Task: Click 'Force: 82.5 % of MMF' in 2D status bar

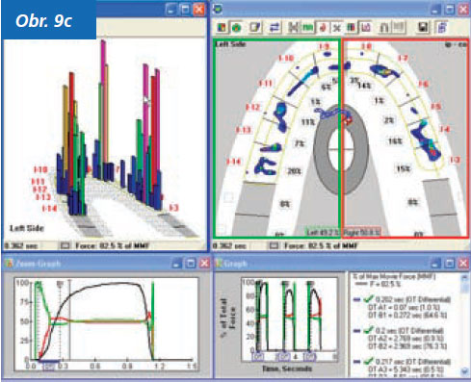Action: (x=321, y=246)
